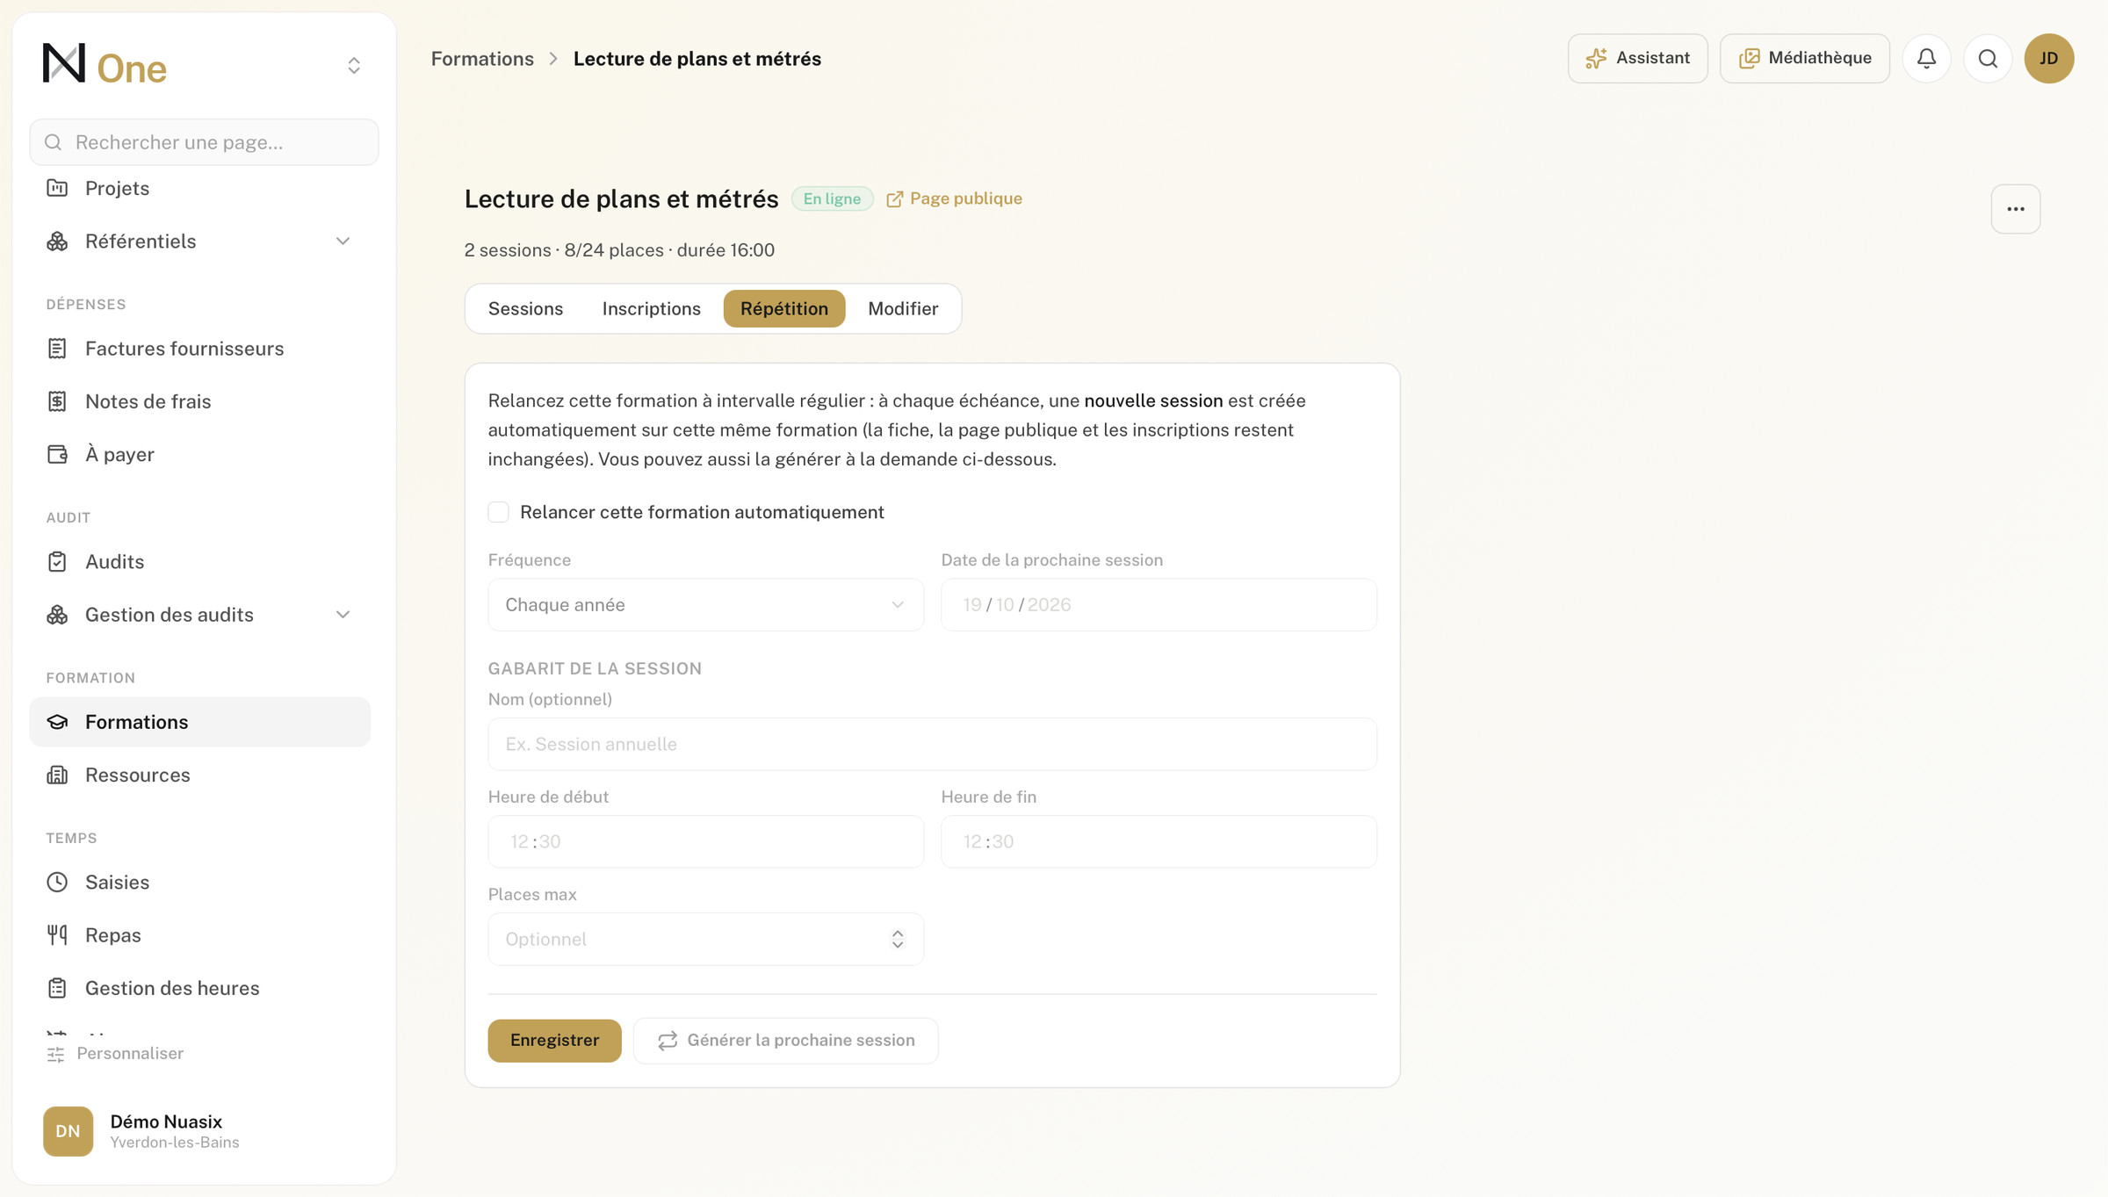The image size is (2108, 1197).
Task: Click the Nuasix One logo
Action: click(105, 65)
